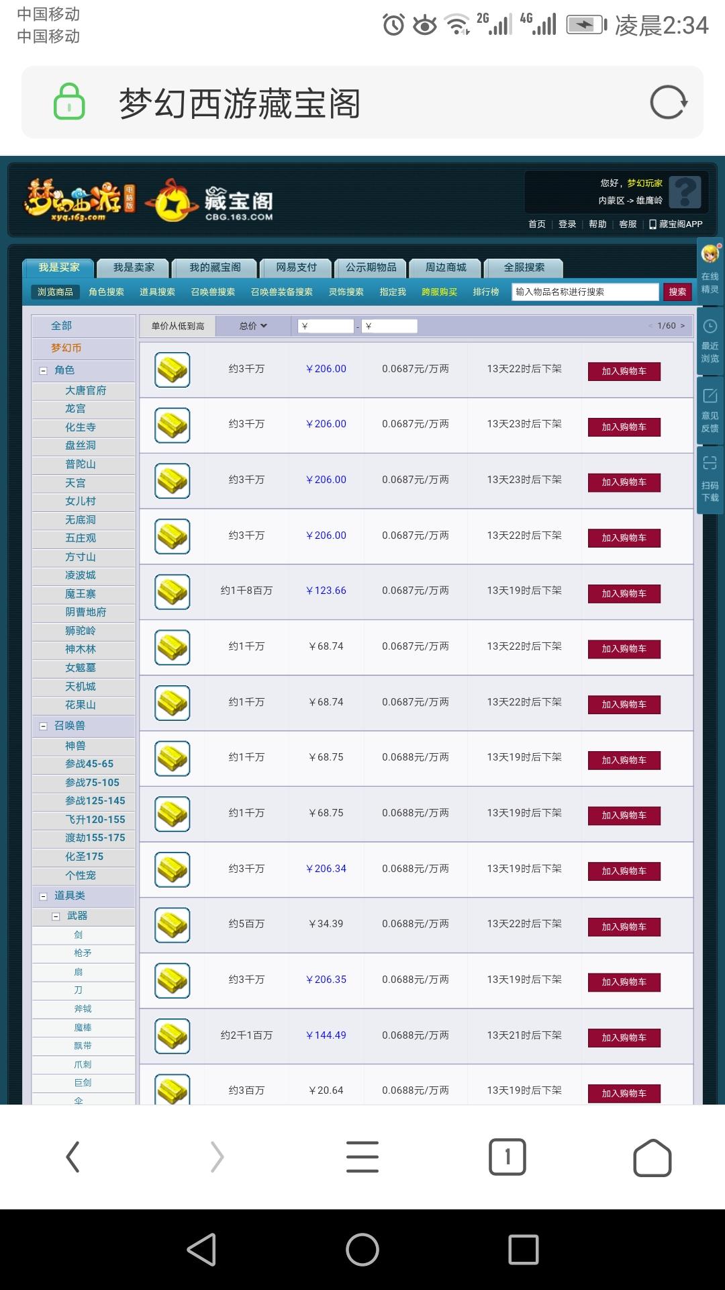
Task: Collapse the 武器 subcategory tree
Action: tap(56, 916)
